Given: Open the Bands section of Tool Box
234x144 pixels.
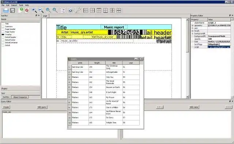Looking at the screenshot, I should coord(20,19).
